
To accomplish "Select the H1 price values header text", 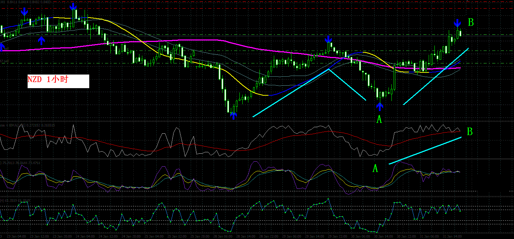I will pyautogui.click(x=25, y=2).
